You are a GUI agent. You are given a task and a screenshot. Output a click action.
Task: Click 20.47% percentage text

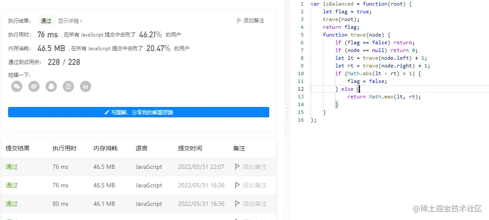coord(158,48)
